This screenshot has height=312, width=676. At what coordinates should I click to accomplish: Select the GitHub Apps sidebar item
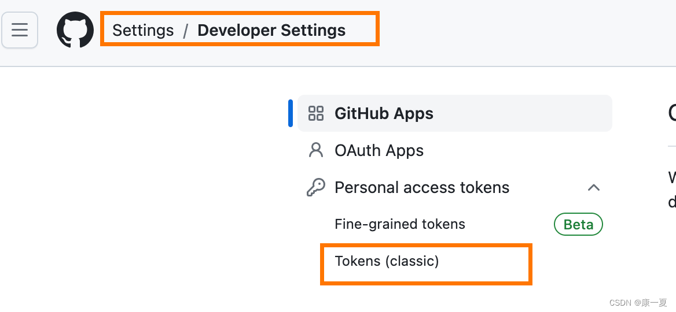[x=384, y=113]
